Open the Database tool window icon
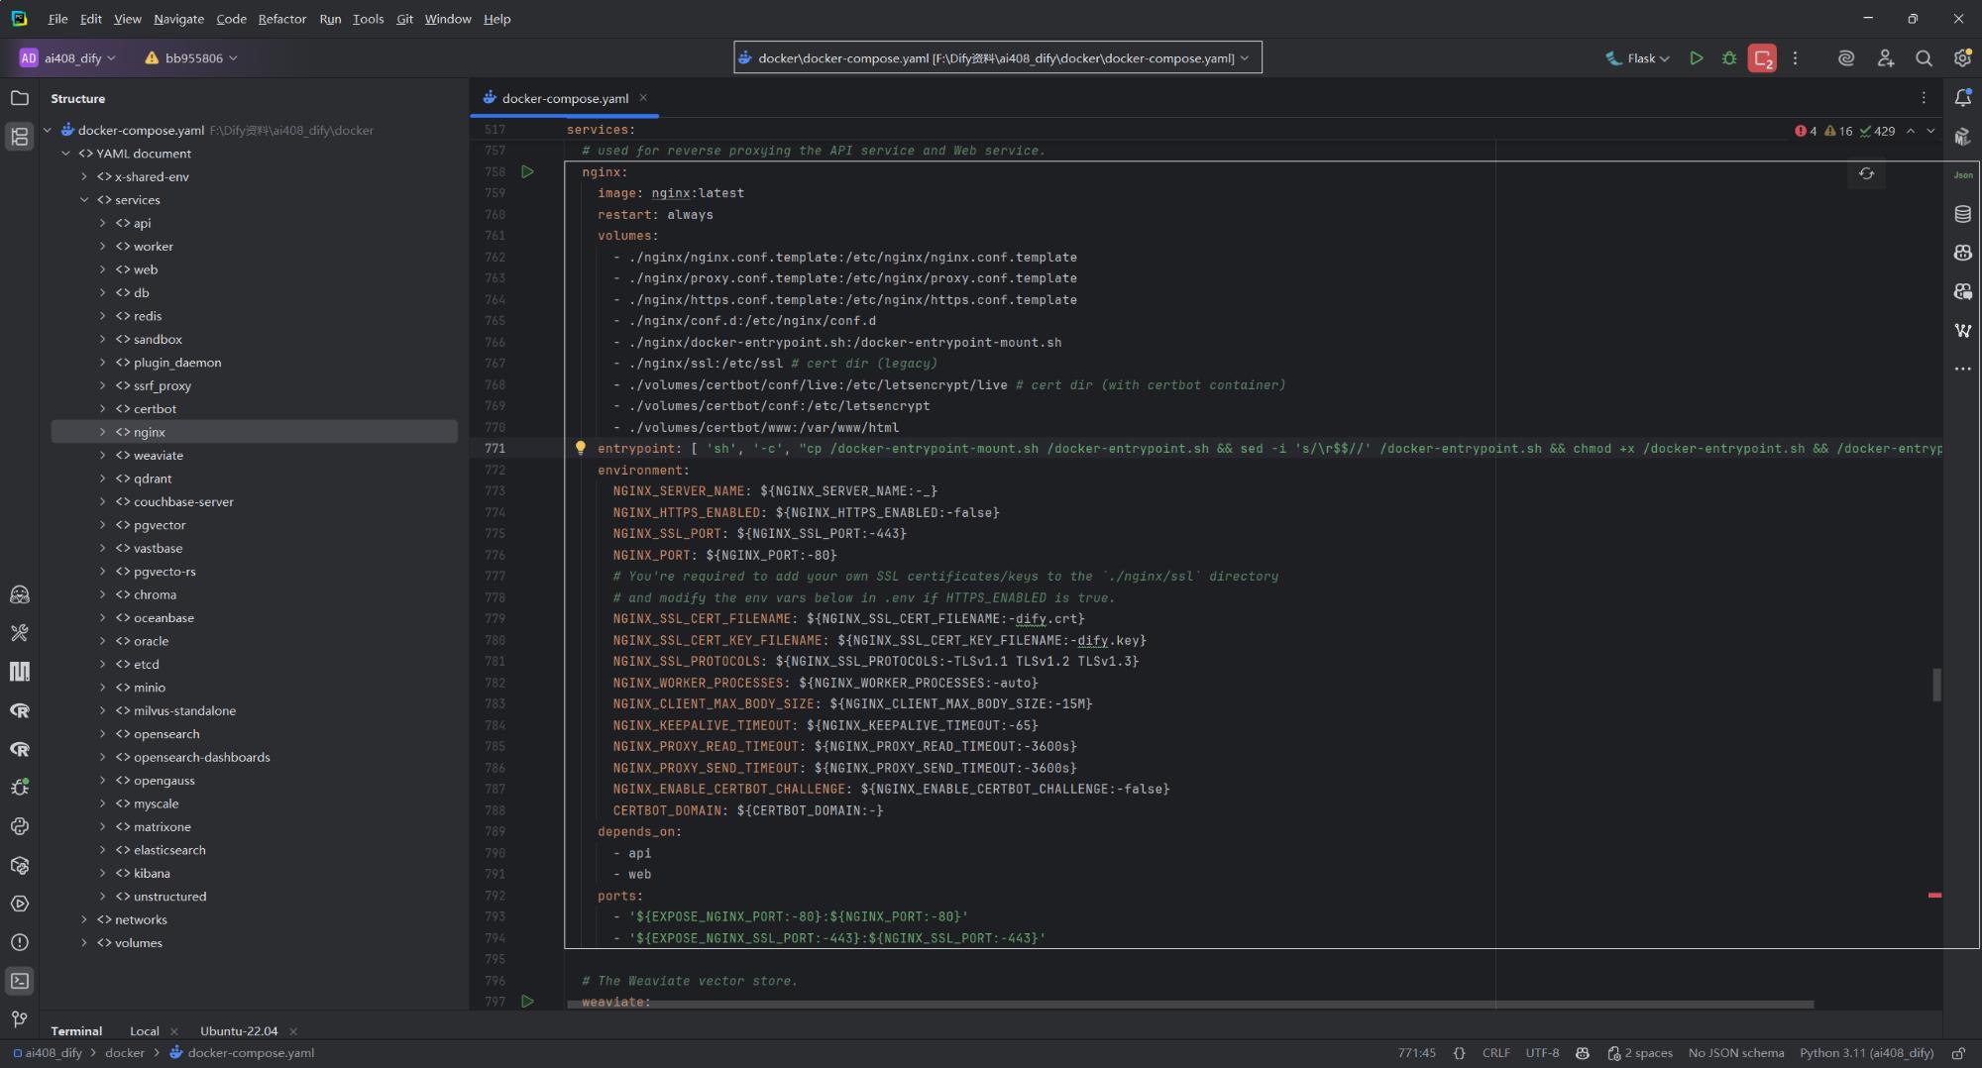Viewport: 1982px width, 1068px height. [x=1962, y=214]
